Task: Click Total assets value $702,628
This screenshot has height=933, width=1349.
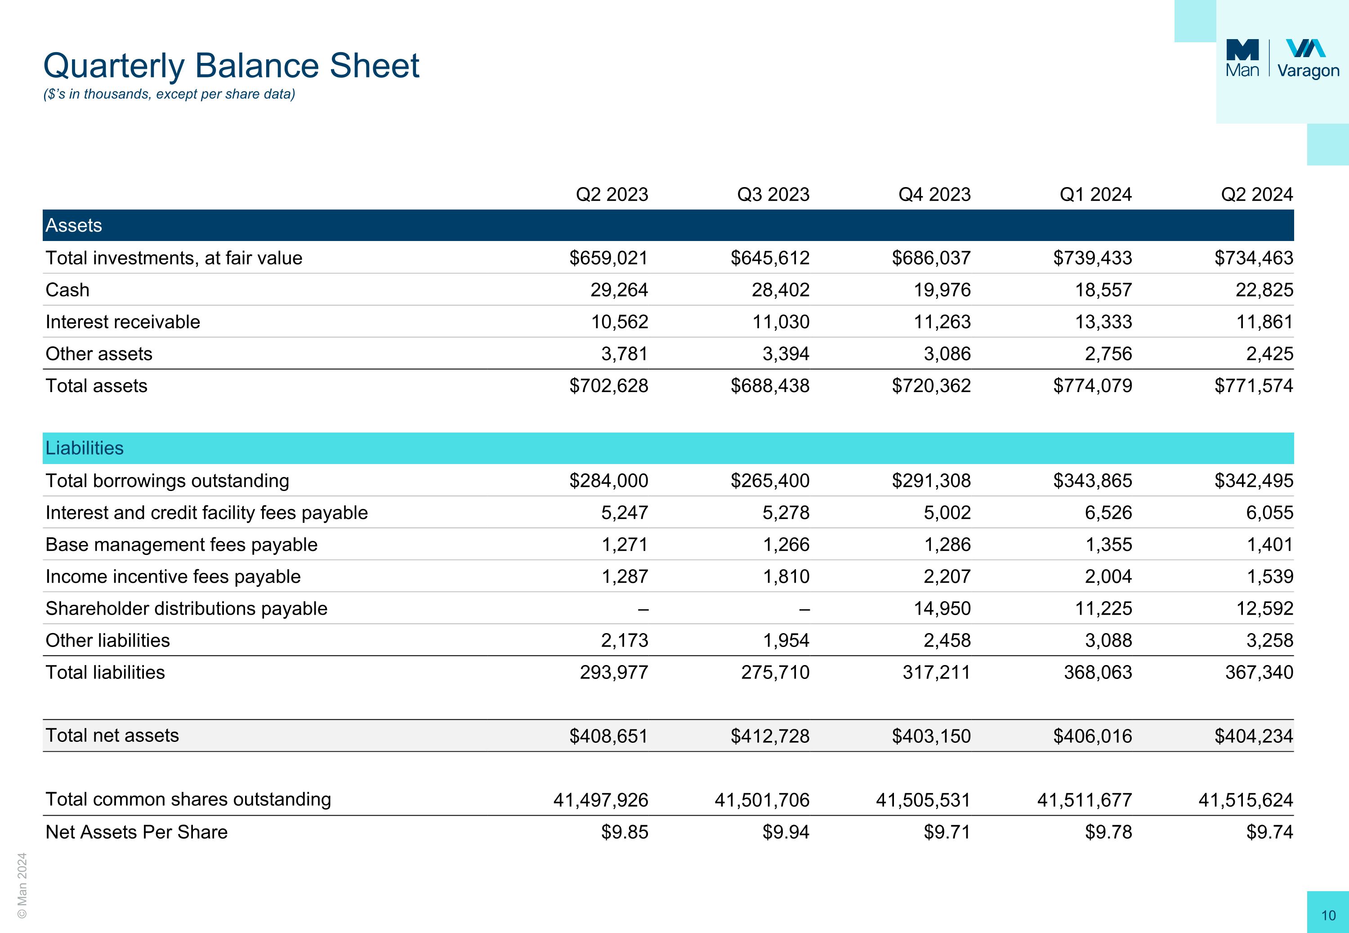Action: point(609,386)
